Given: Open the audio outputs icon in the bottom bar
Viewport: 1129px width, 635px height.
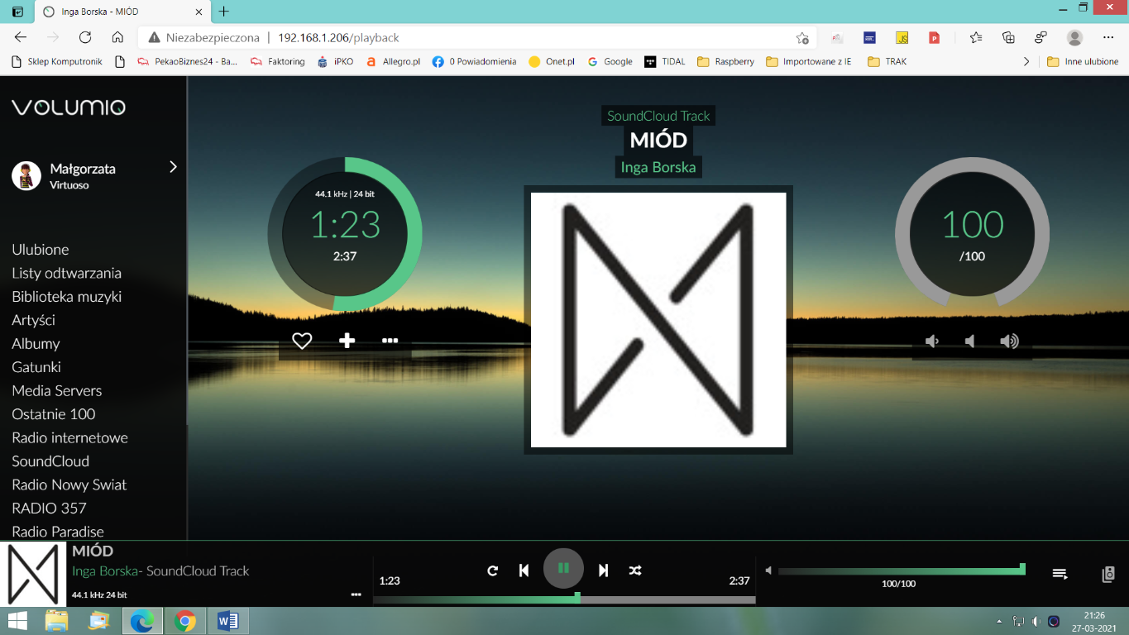Looking at the screenshot, I should pyautogui.click(x=1109, y=574).
